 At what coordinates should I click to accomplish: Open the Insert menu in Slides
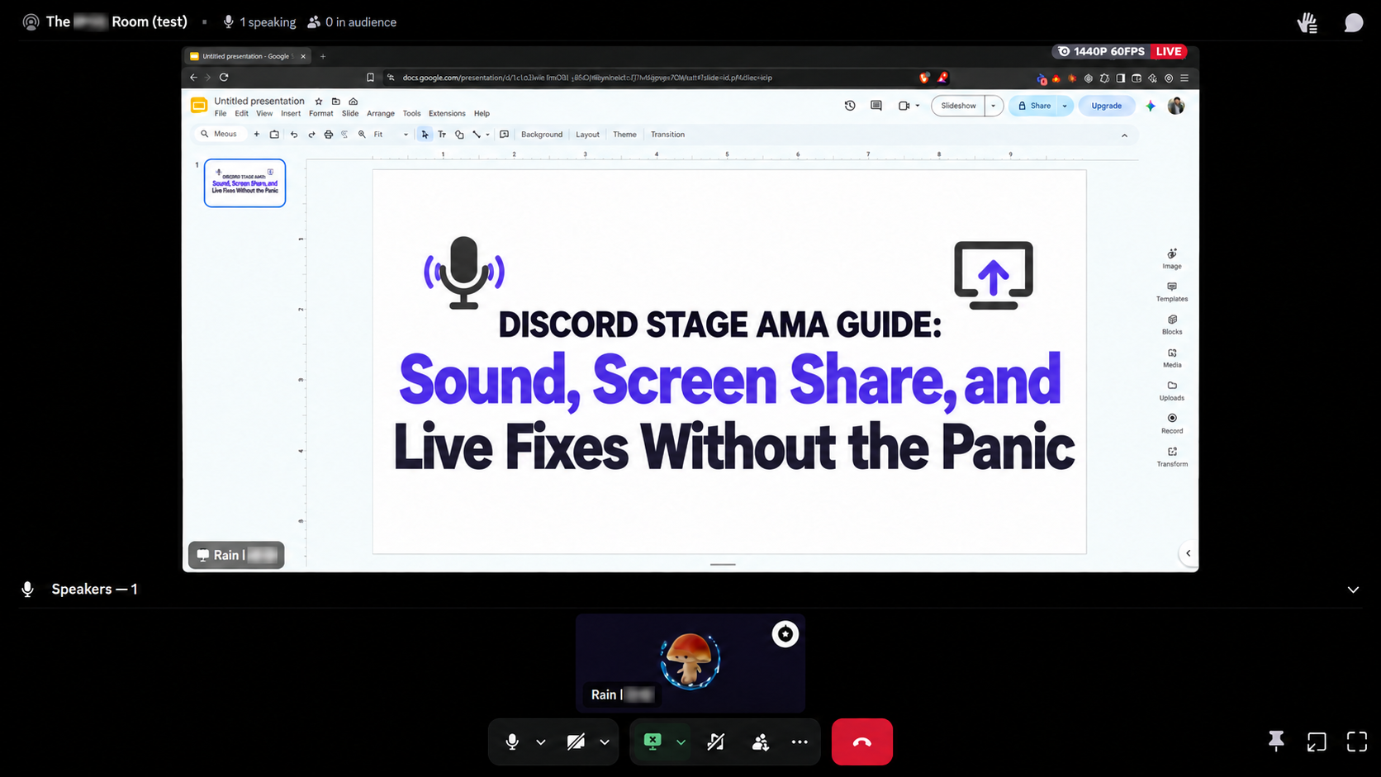point(291,114)
